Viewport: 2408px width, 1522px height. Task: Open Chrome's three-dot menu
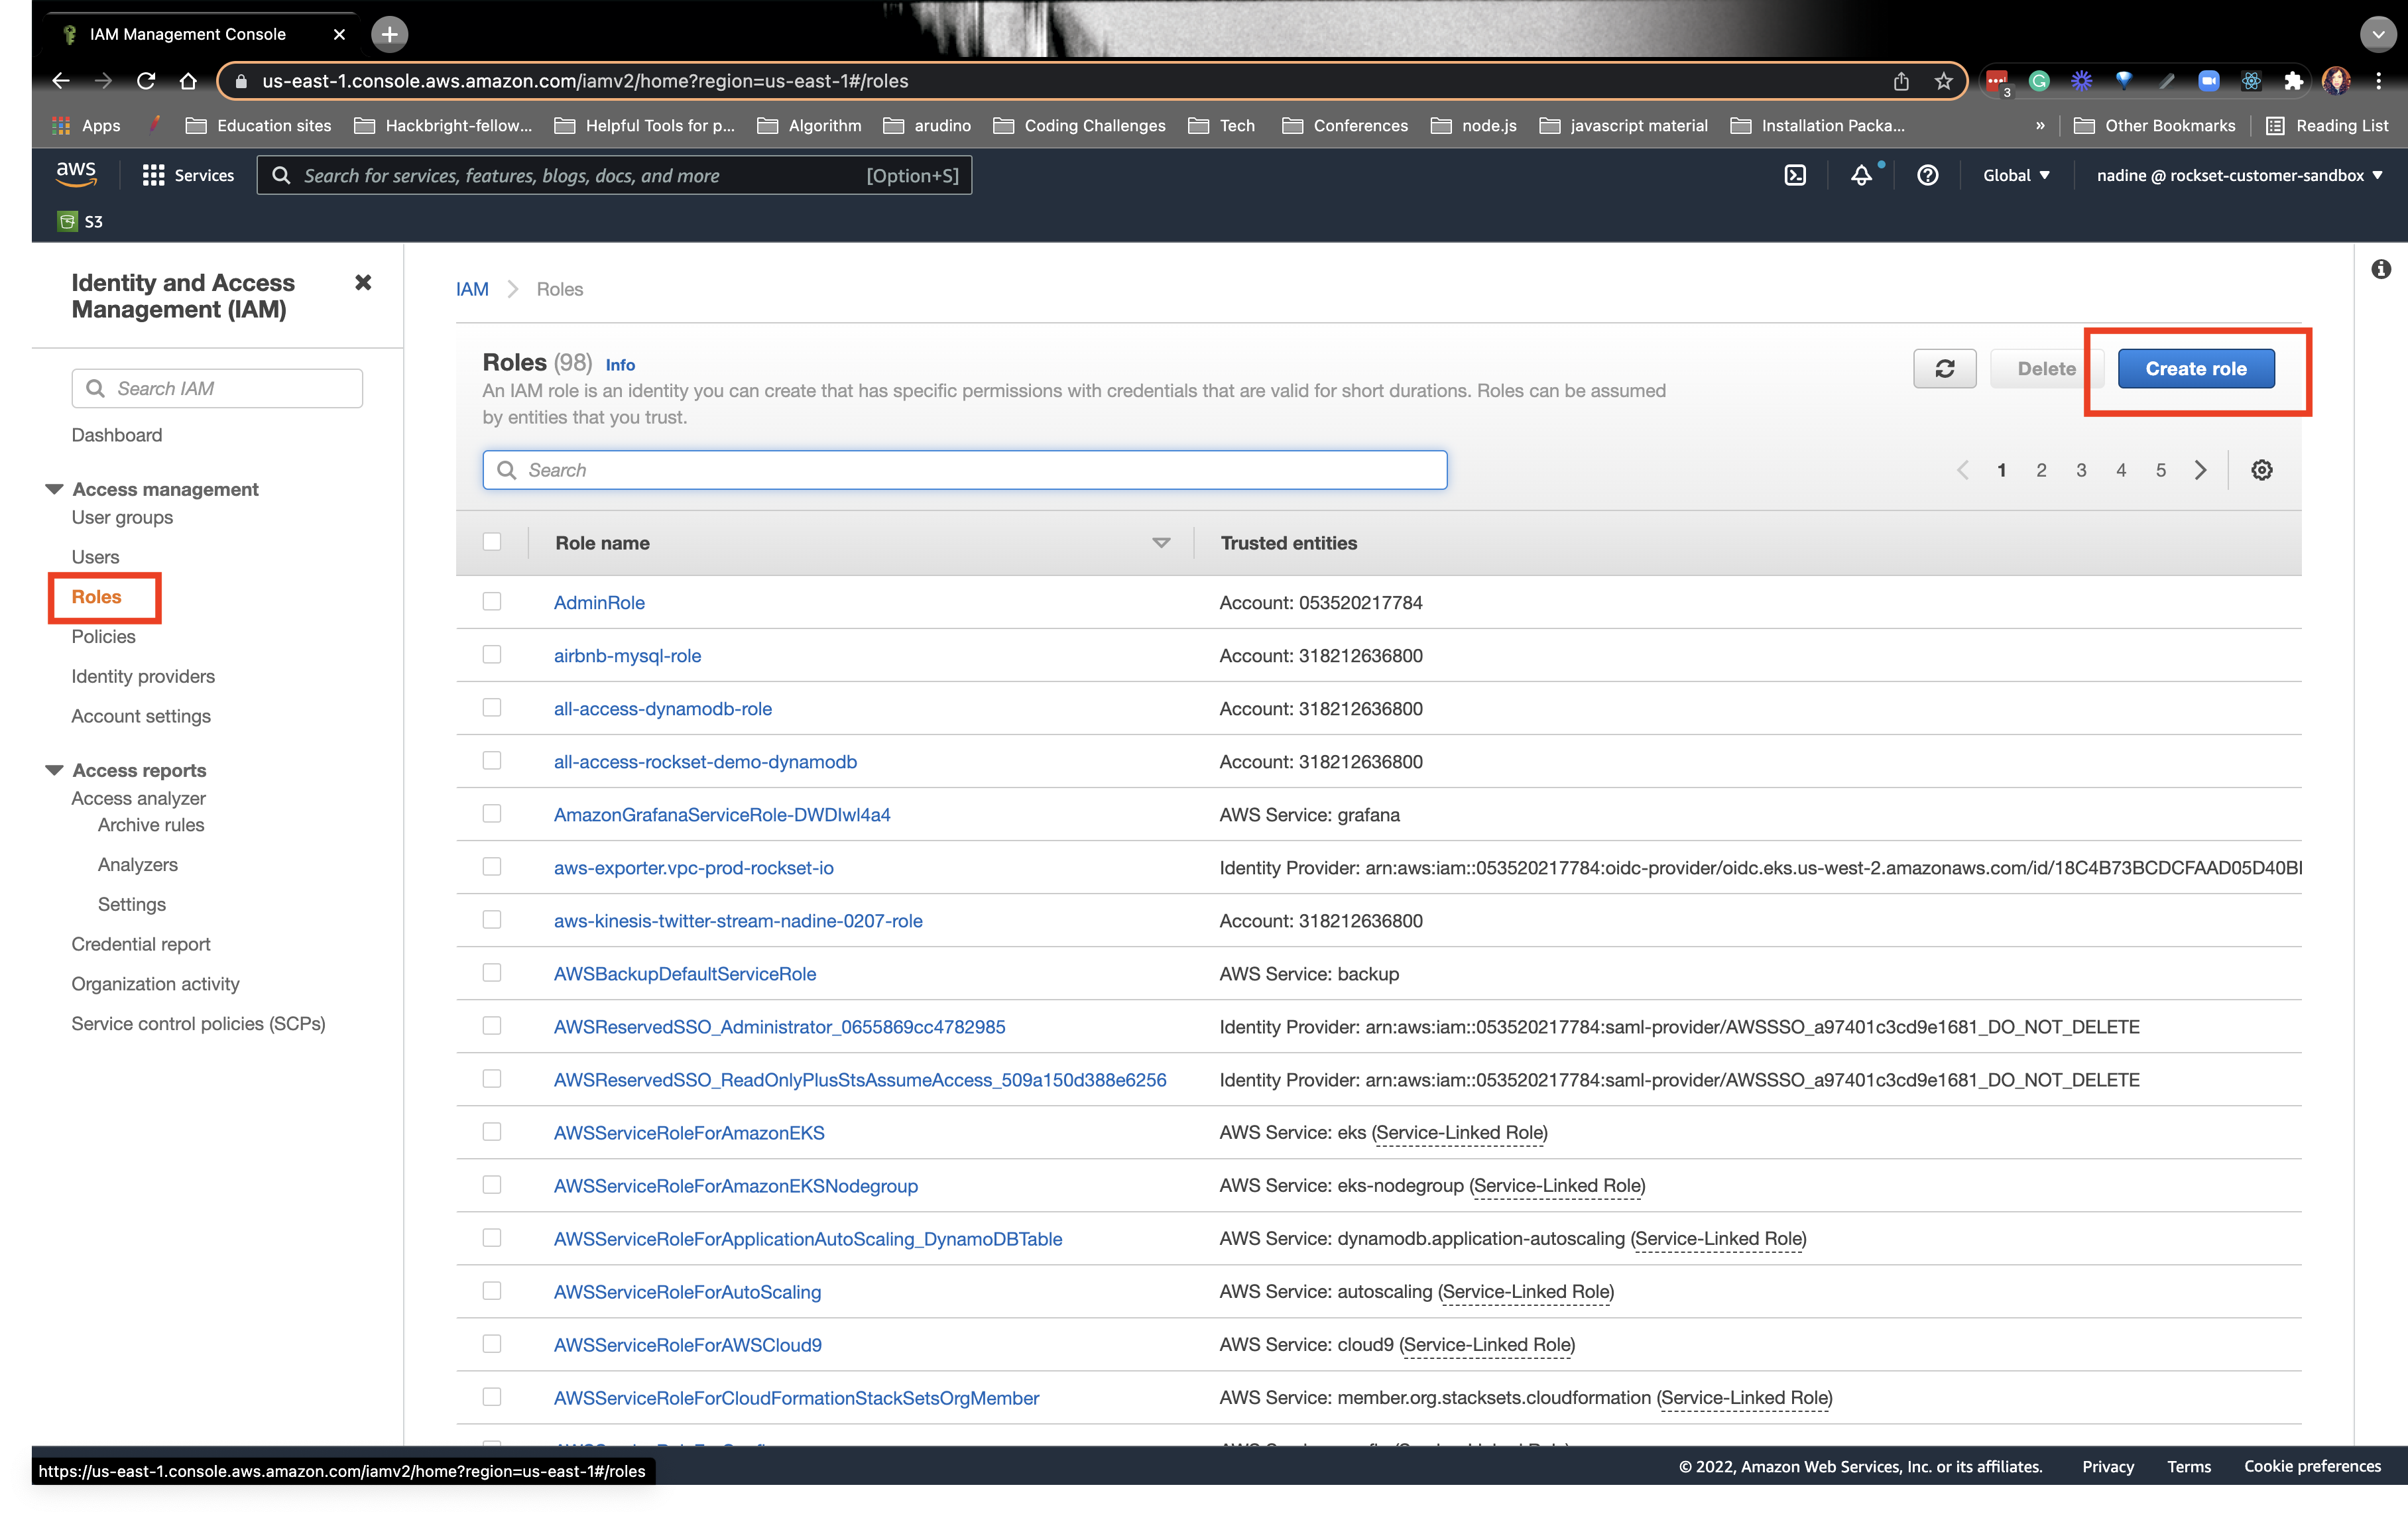[2378, 81]
